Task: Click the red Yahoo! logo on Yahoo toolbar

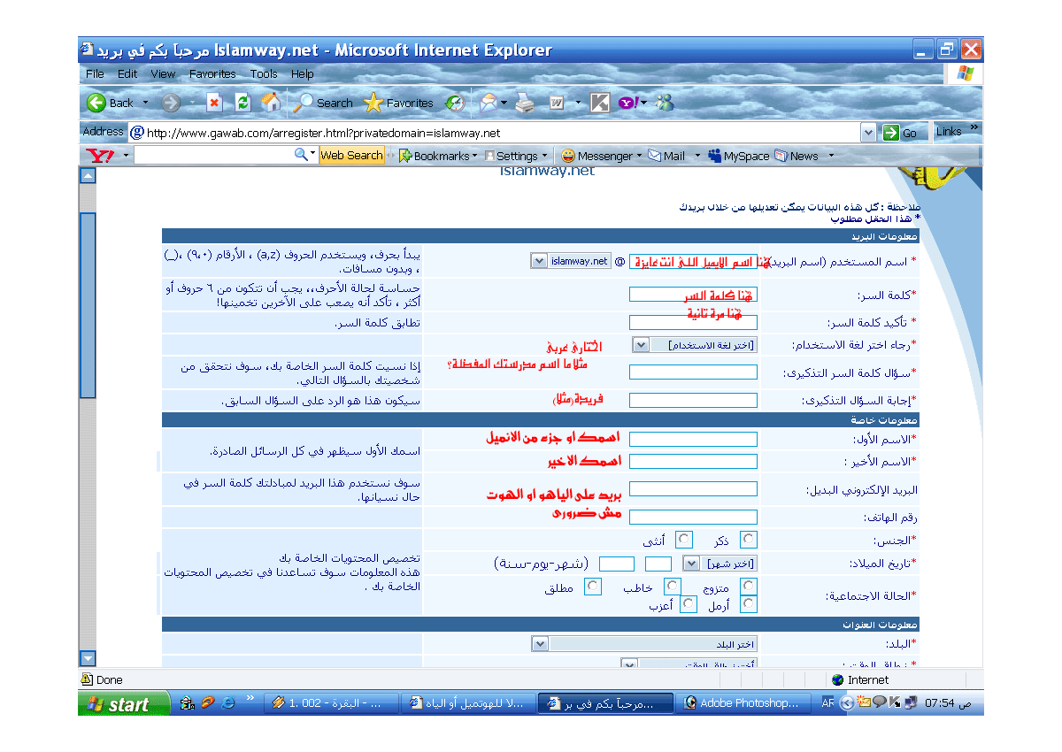Action: coord(99,156)
